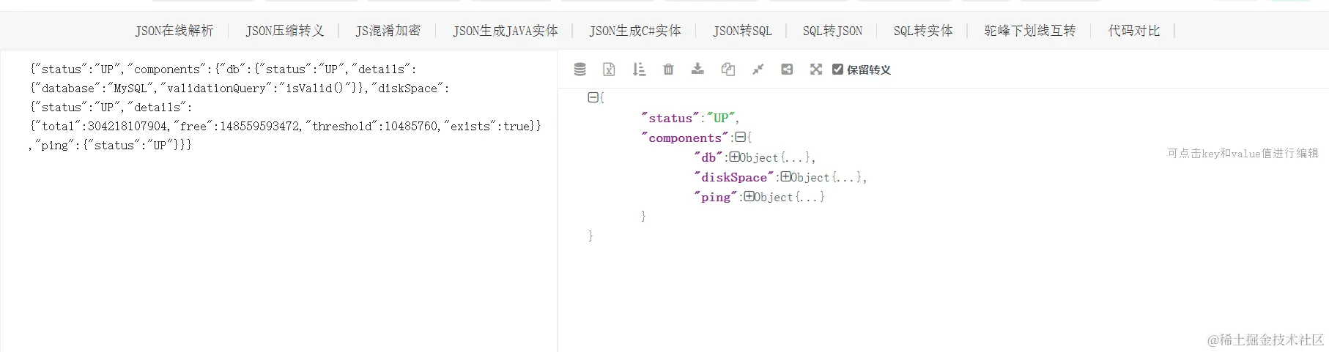This screenshot has height=352, width=1329.
Task: Click into the raw JSON input area
Action: 278,201
